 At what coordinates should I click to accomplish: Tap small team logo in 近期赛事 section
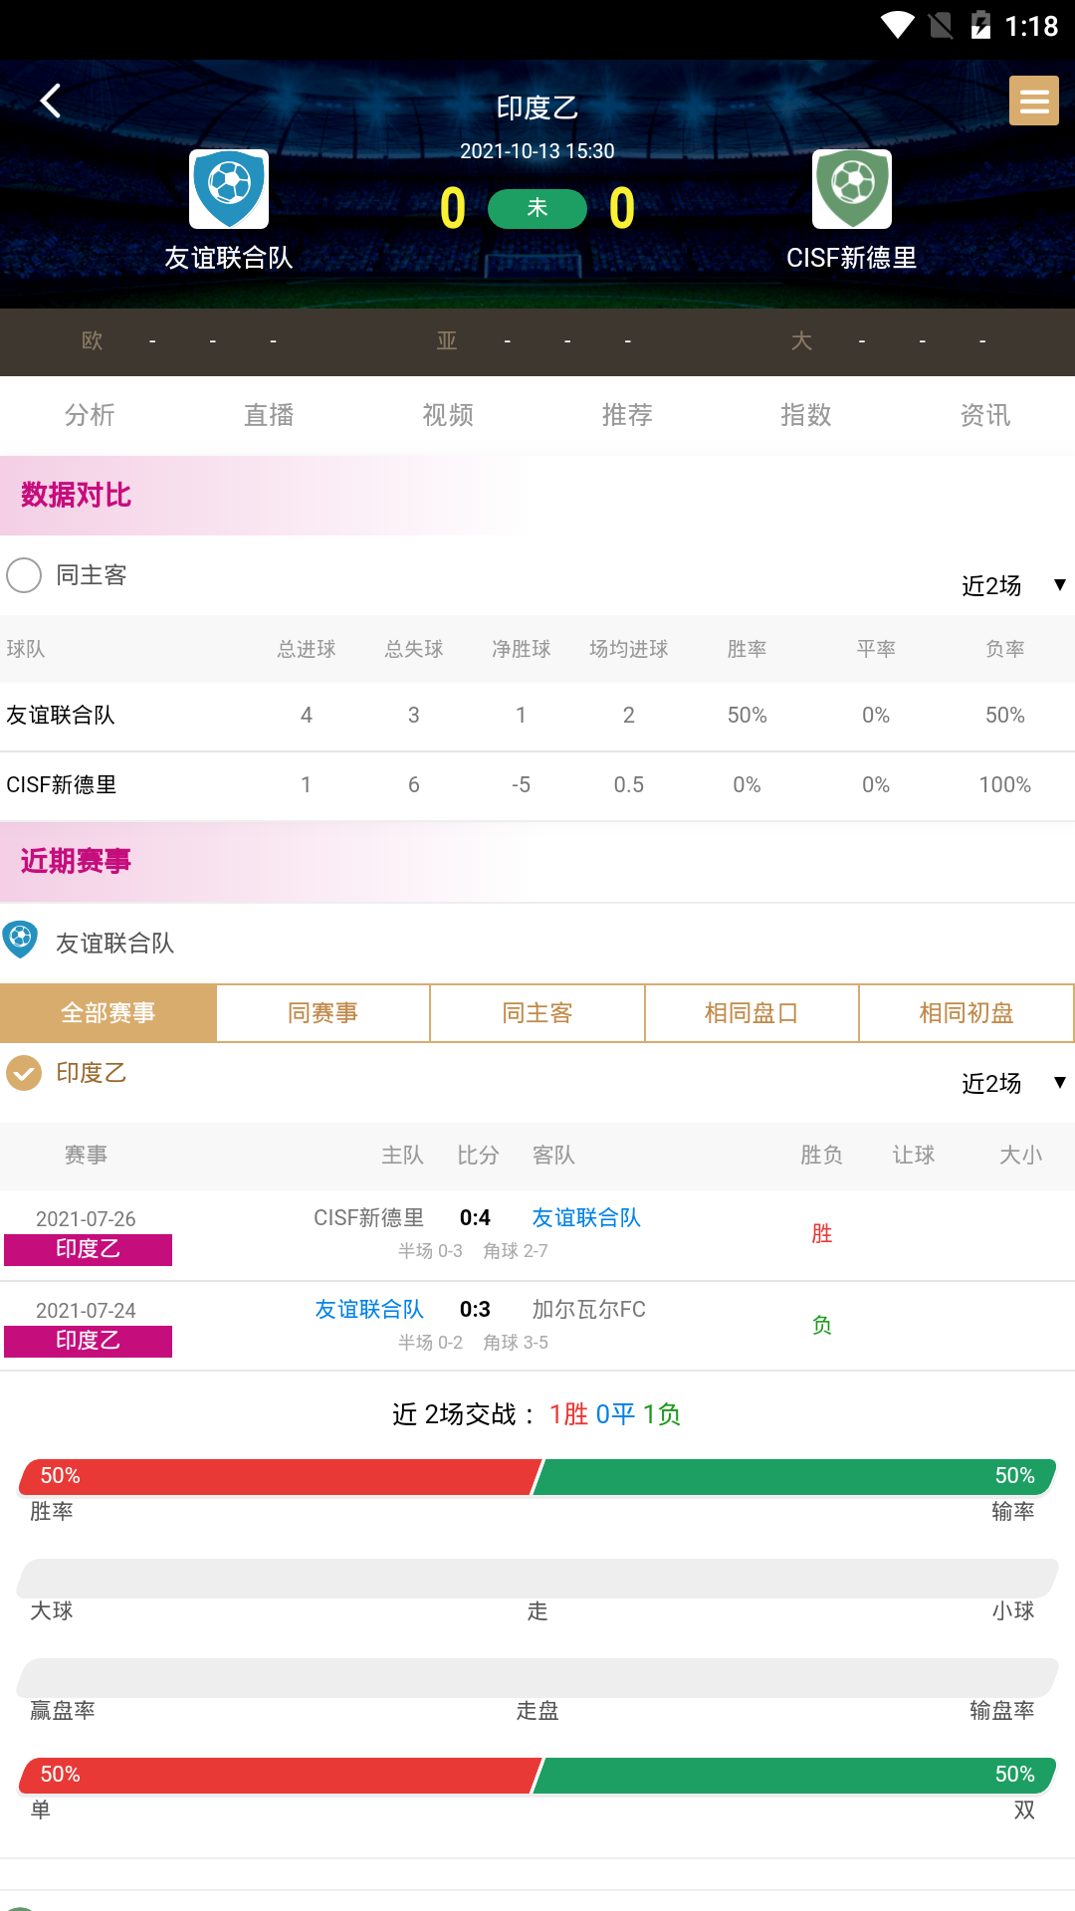coord(21,940)
